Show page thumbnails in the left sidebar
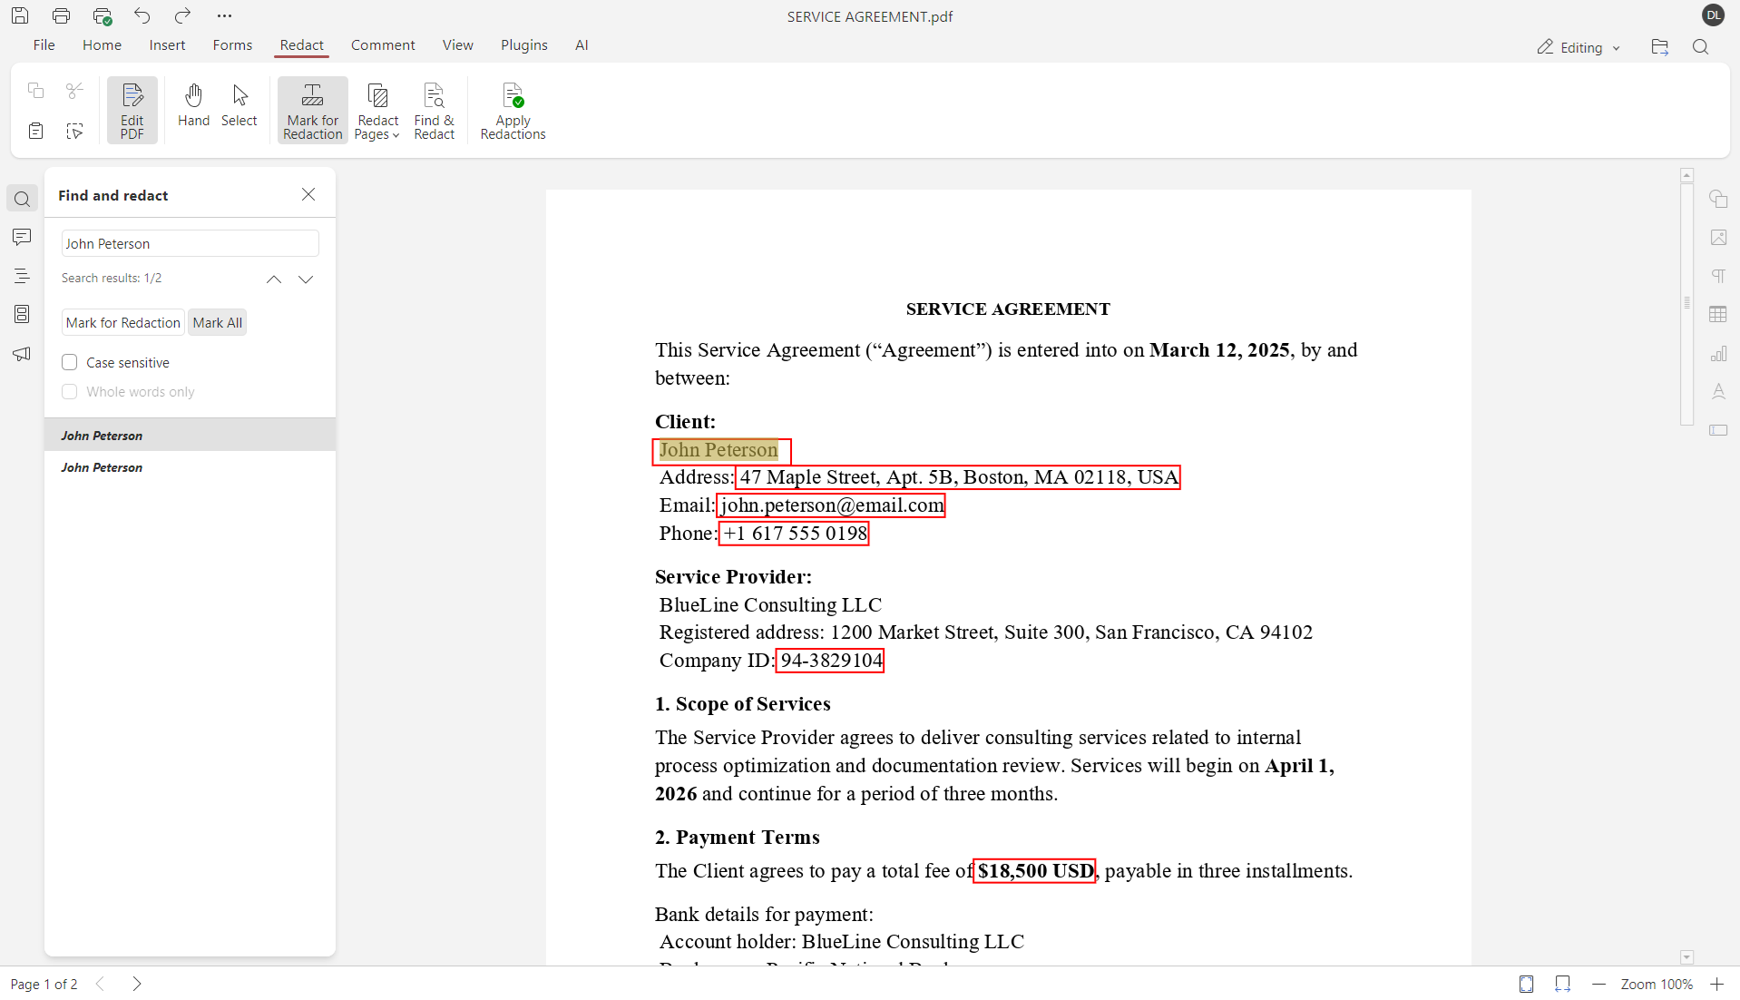The image size is (1740, 1000). coord(21,314)
